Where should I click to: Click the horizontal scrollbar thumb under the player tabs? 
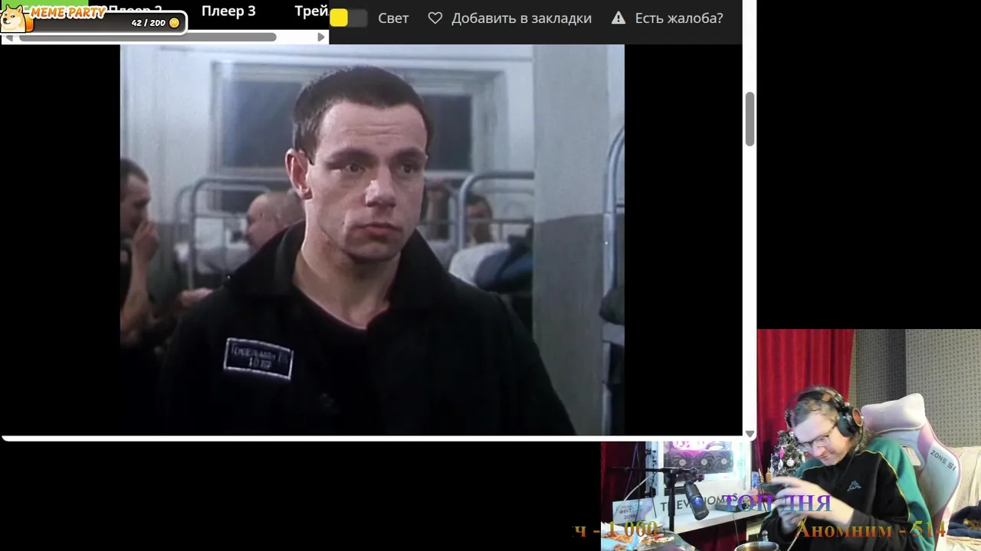coord(147,37)
